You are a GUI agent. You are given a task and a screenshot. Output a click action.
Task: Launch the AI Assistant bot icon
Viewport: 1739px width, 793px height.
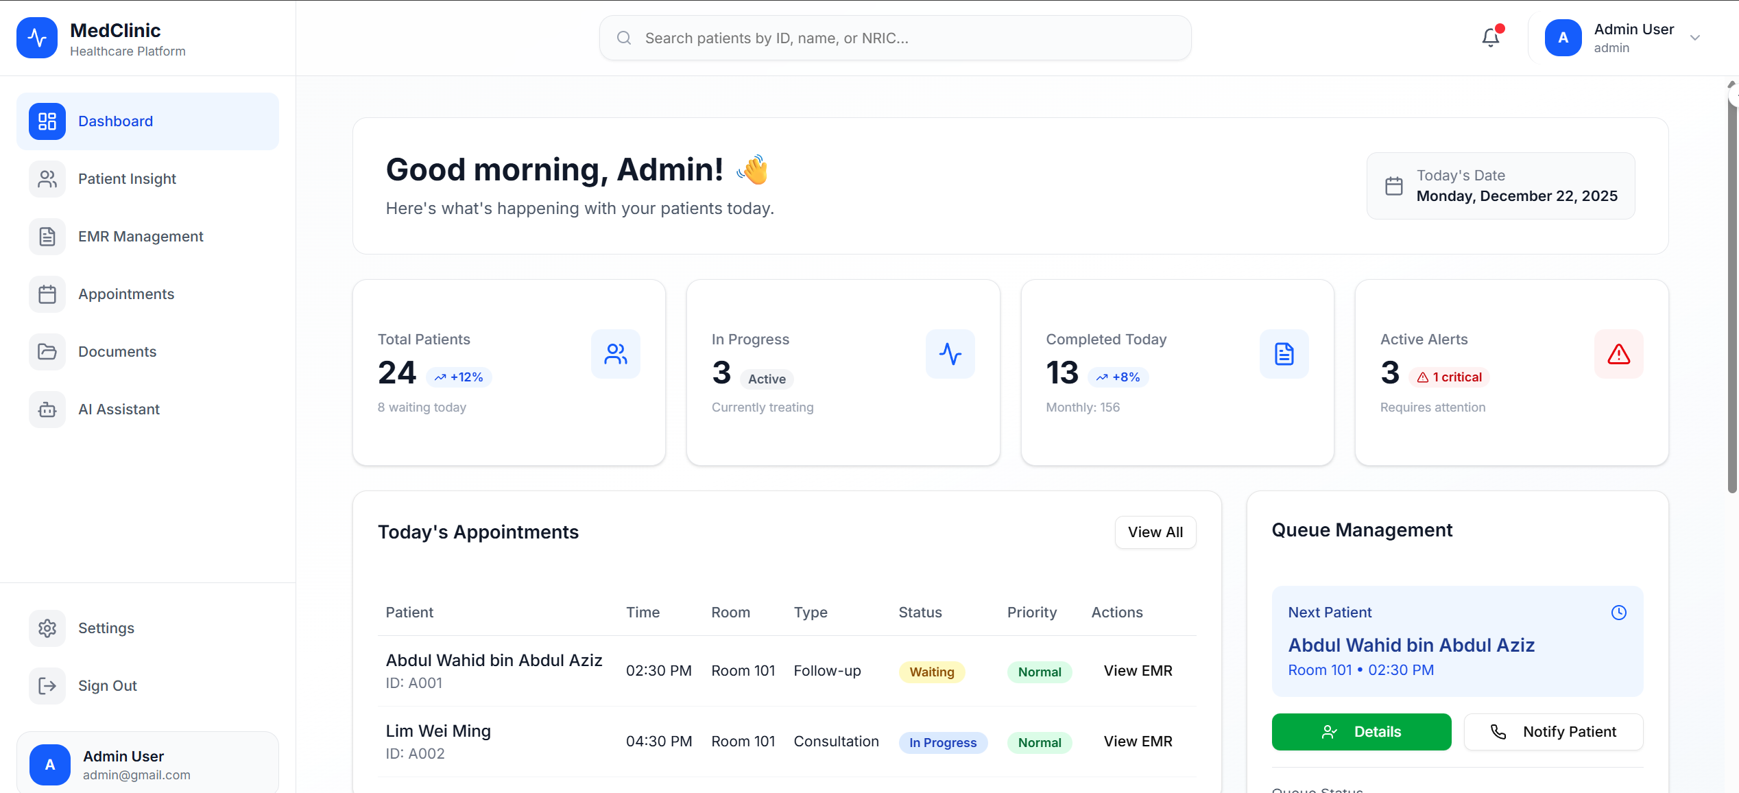pos(47,409)
